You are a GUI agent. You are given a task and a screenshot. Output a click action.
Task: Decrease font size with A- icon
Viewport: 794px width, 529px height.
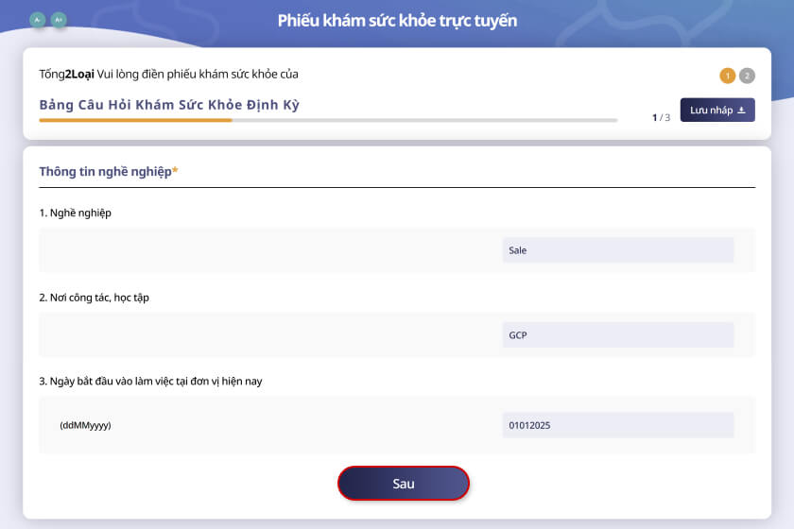point(37,19)
